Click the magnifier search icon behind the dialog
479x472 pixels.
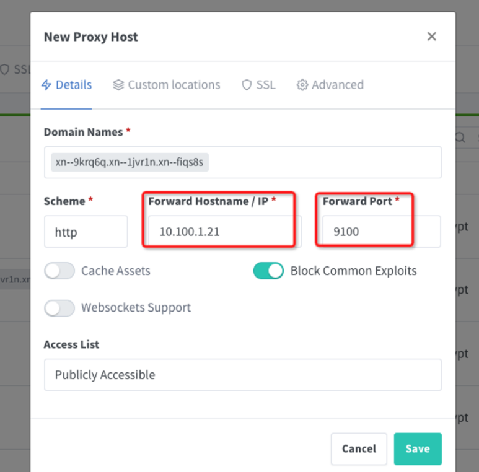point(460,138)
